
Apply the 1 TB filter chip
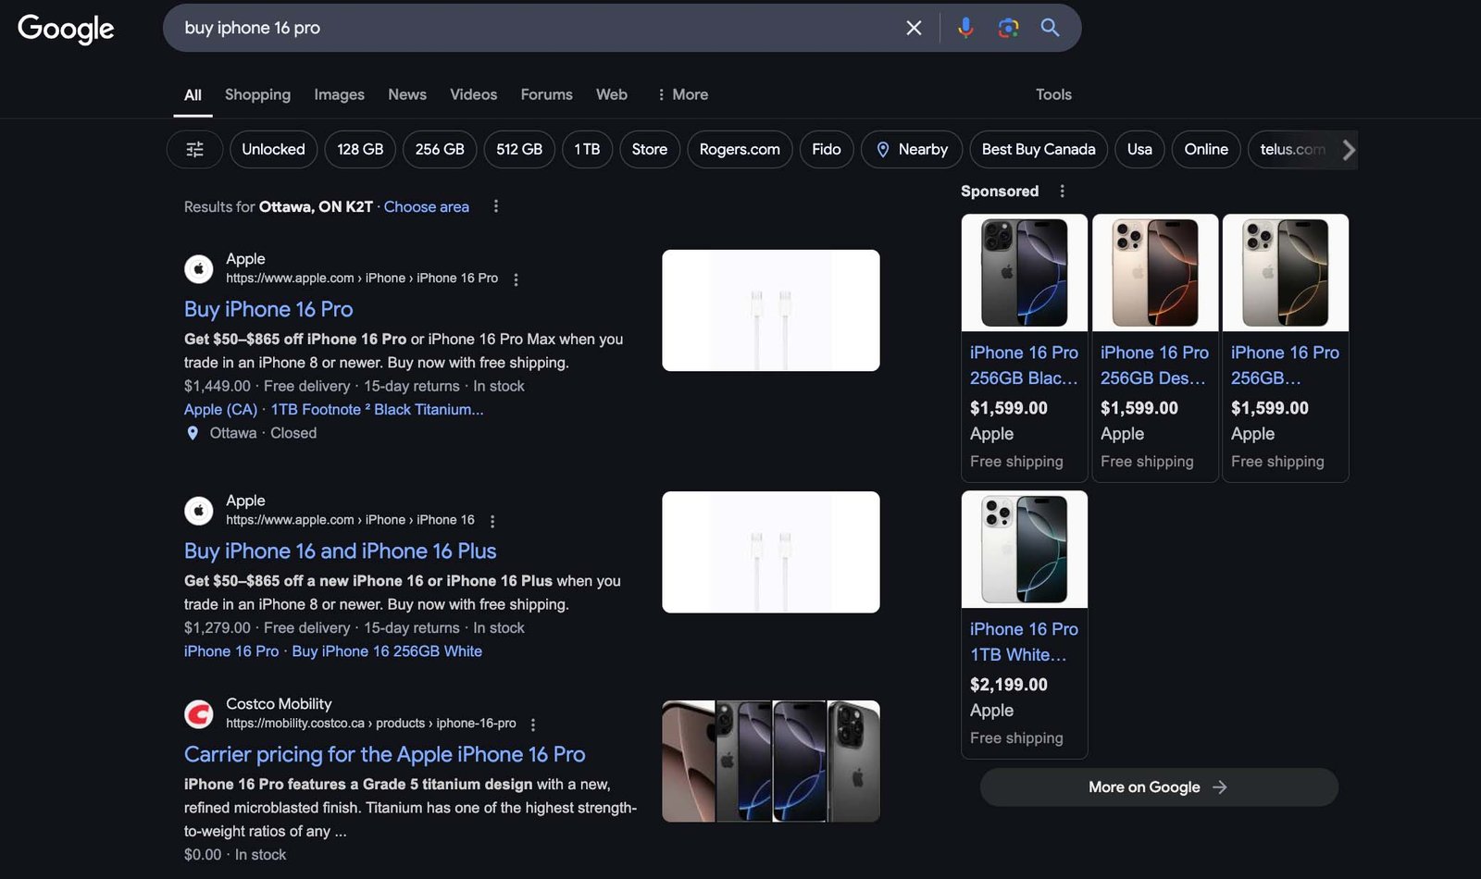(587, 149)
